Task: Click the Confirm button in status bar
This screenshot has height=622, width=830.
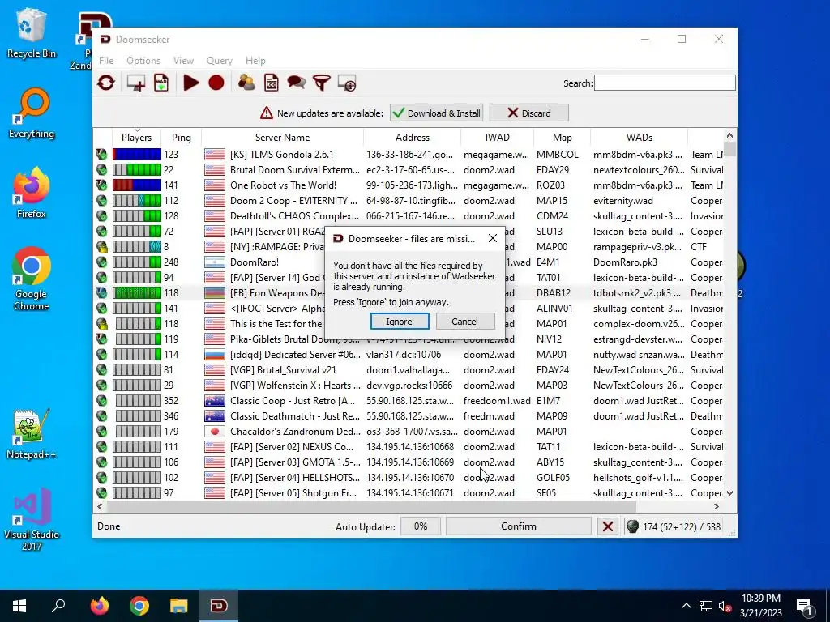Action: 519,526
